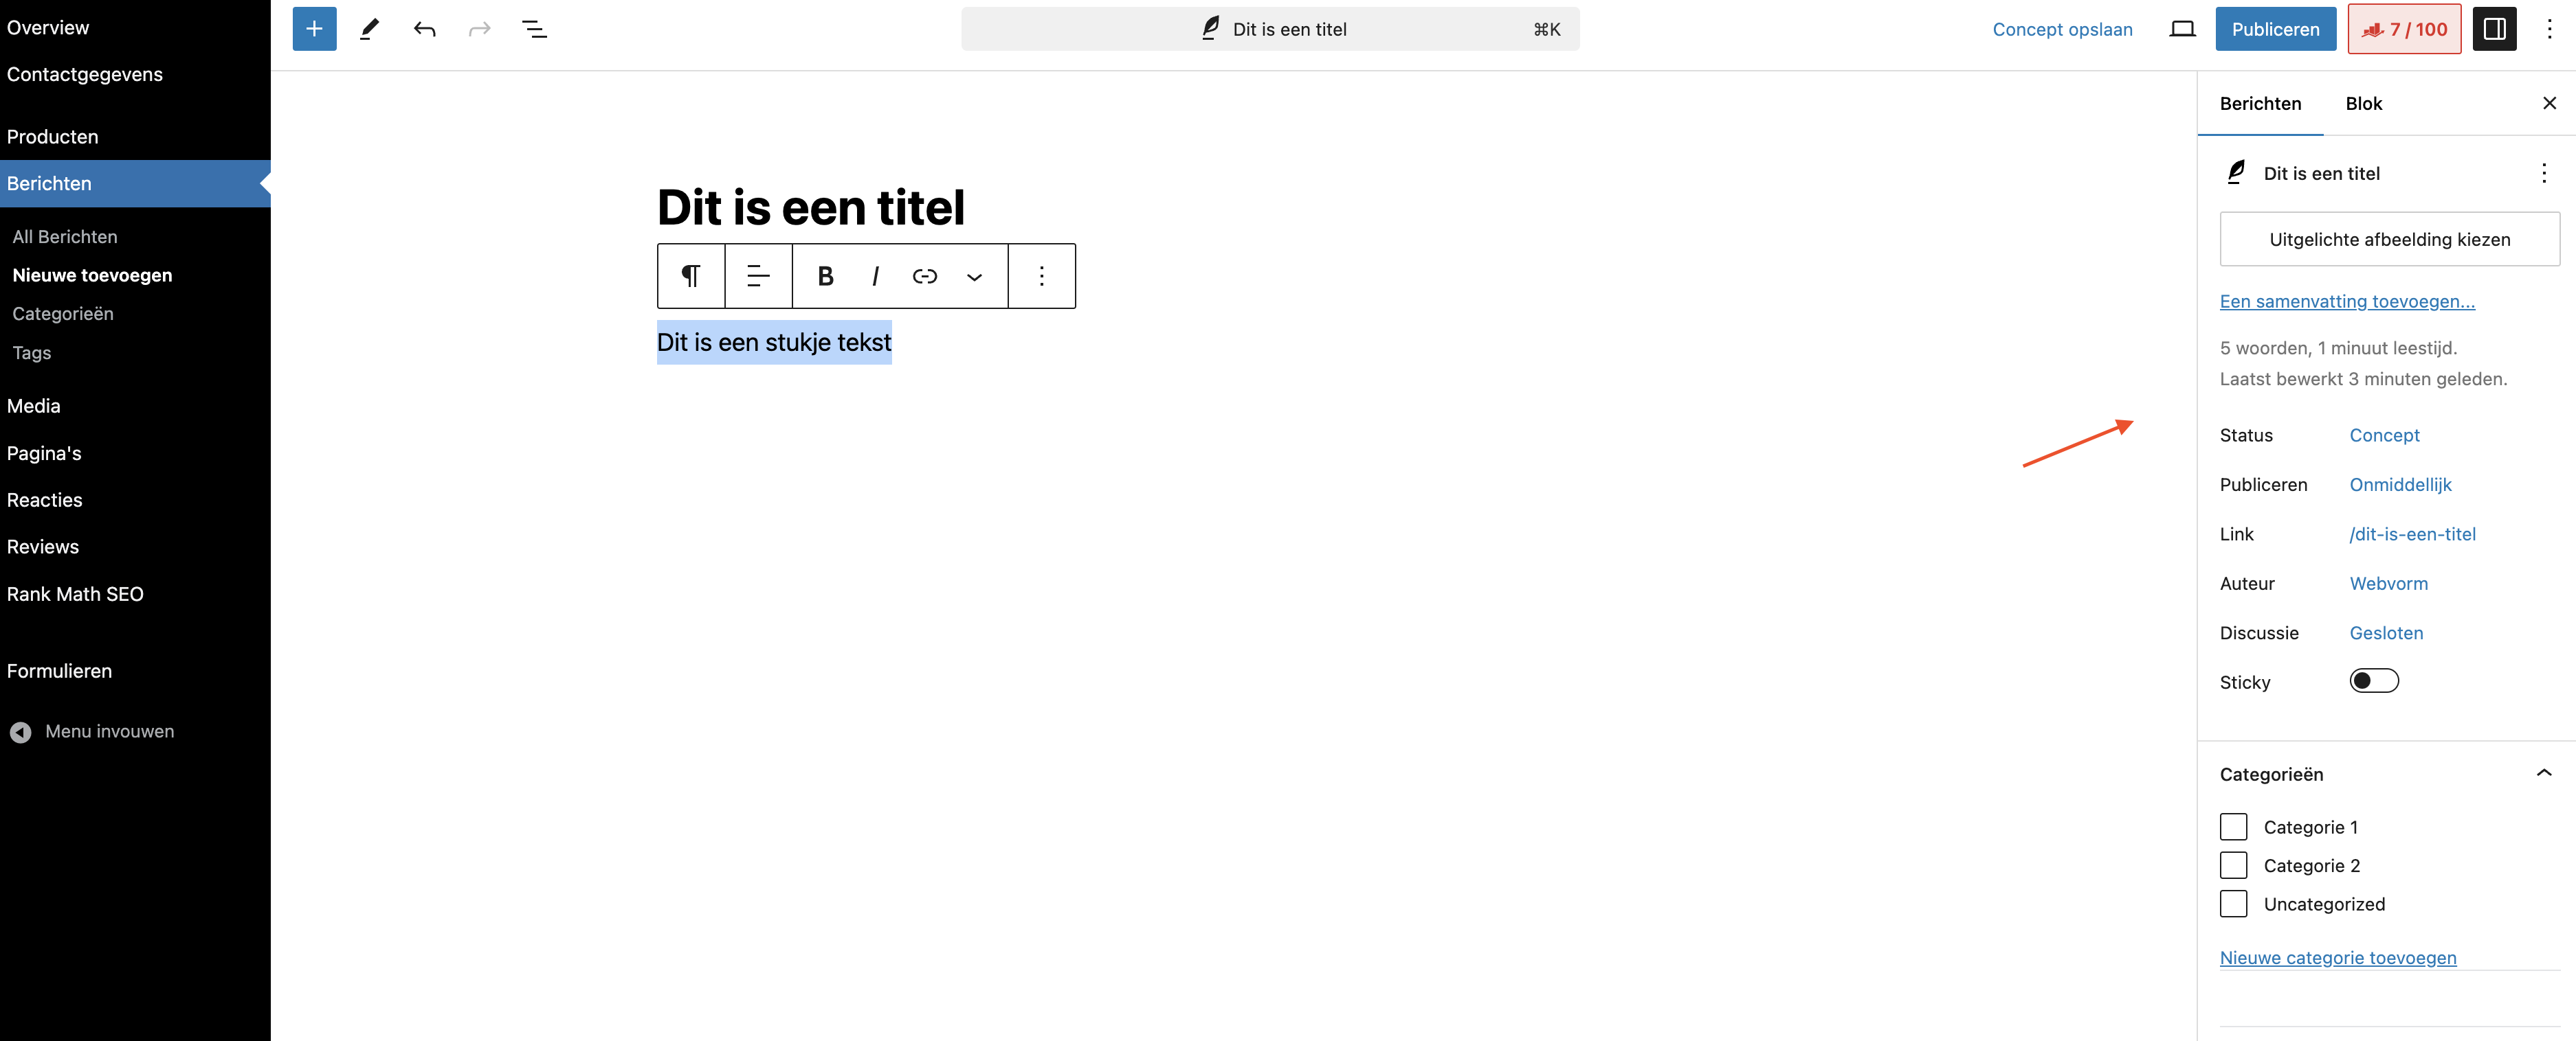Collapse the Categorieën panel
The height and width of the screenshot is (1041, 2576).
2544,773
